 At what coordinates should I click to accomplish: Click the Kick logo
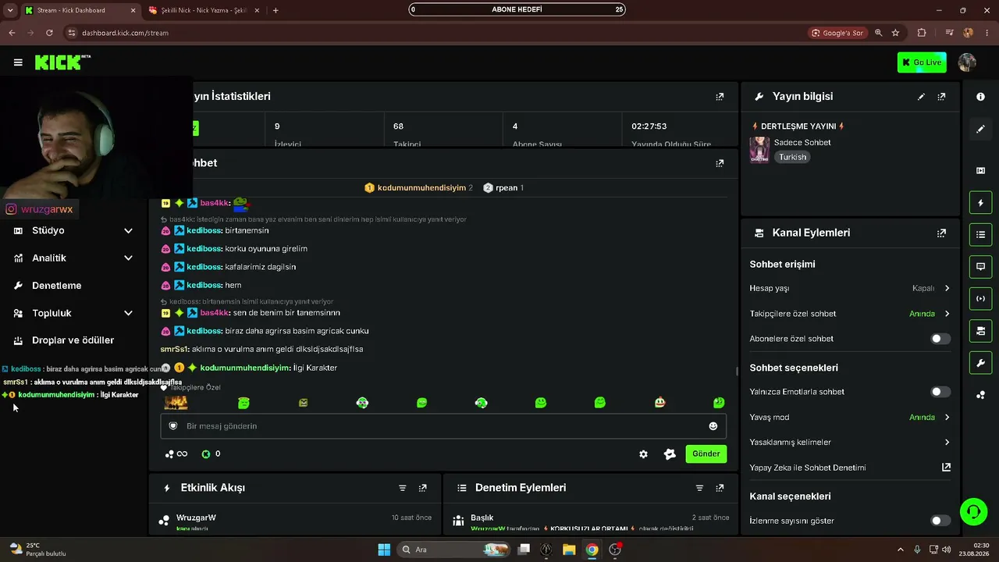[62, 62]
